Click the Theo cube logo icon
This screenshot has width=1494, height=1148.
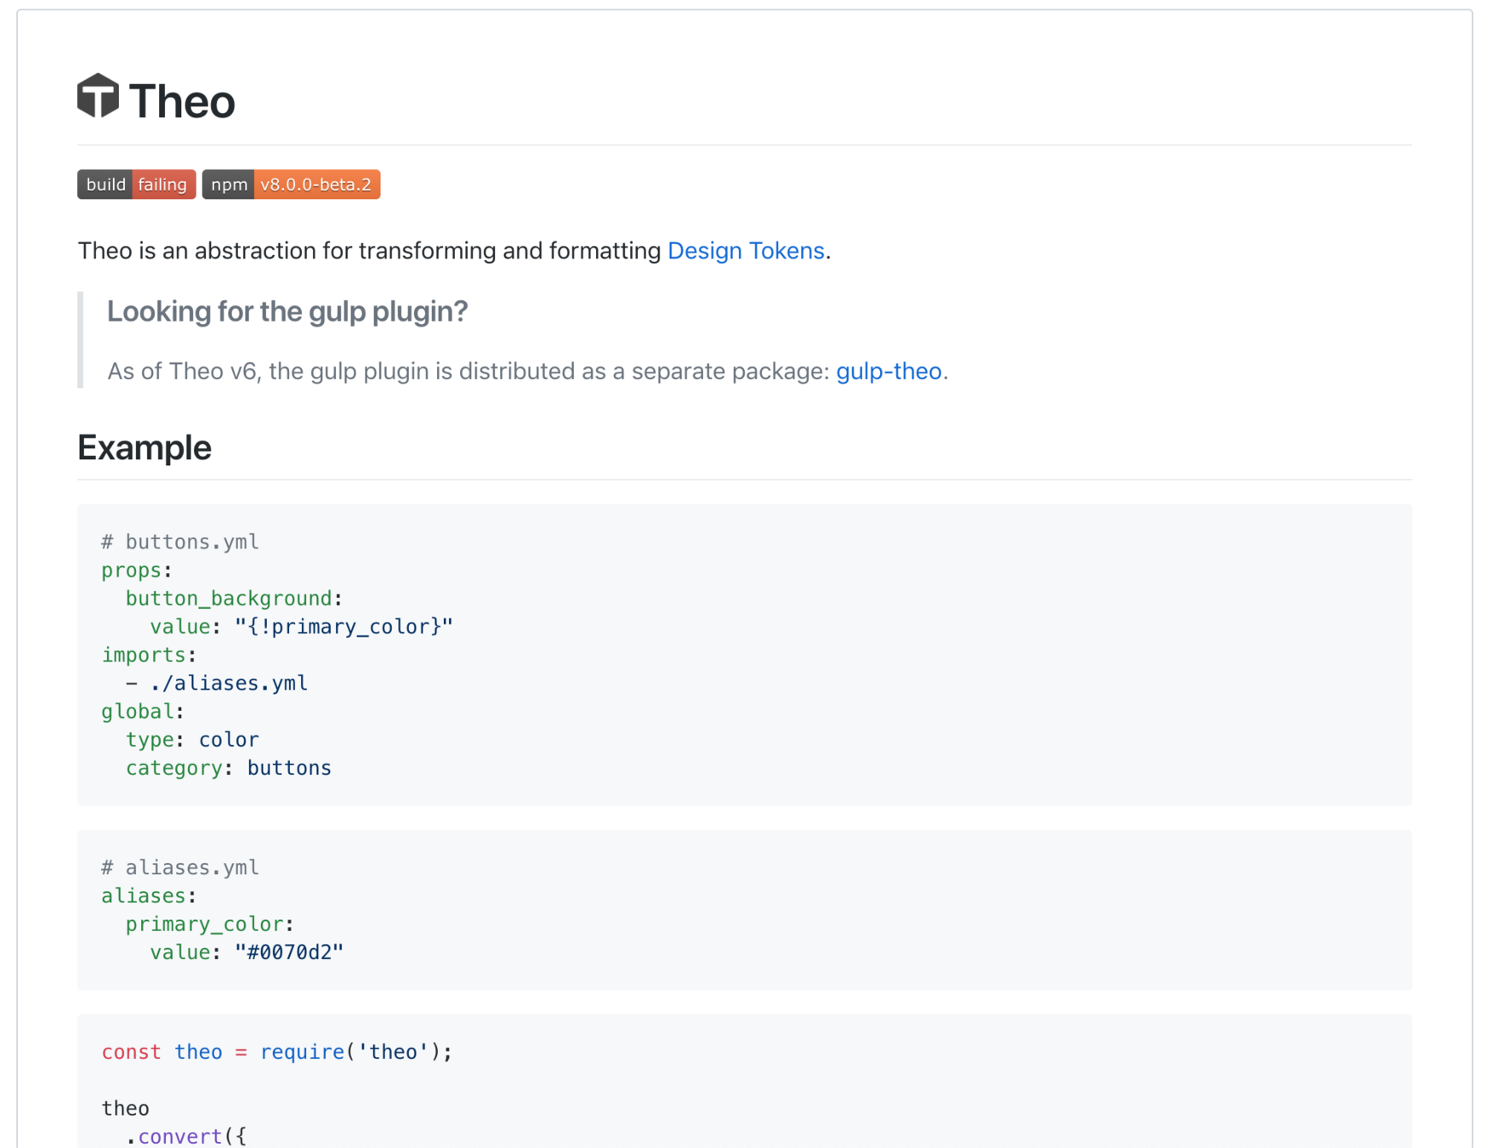tap(98, 95)
